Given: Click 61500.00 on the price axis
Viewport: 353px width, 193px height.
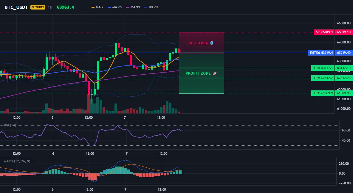Looking at the screenshot, I should click(344, 99).
